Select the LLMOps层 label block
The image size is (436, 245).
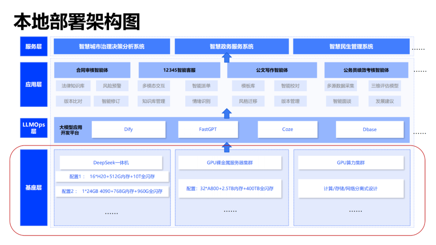[34, 128]
